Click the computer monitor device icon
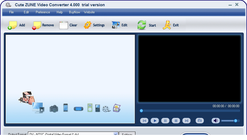 (38, 108)
